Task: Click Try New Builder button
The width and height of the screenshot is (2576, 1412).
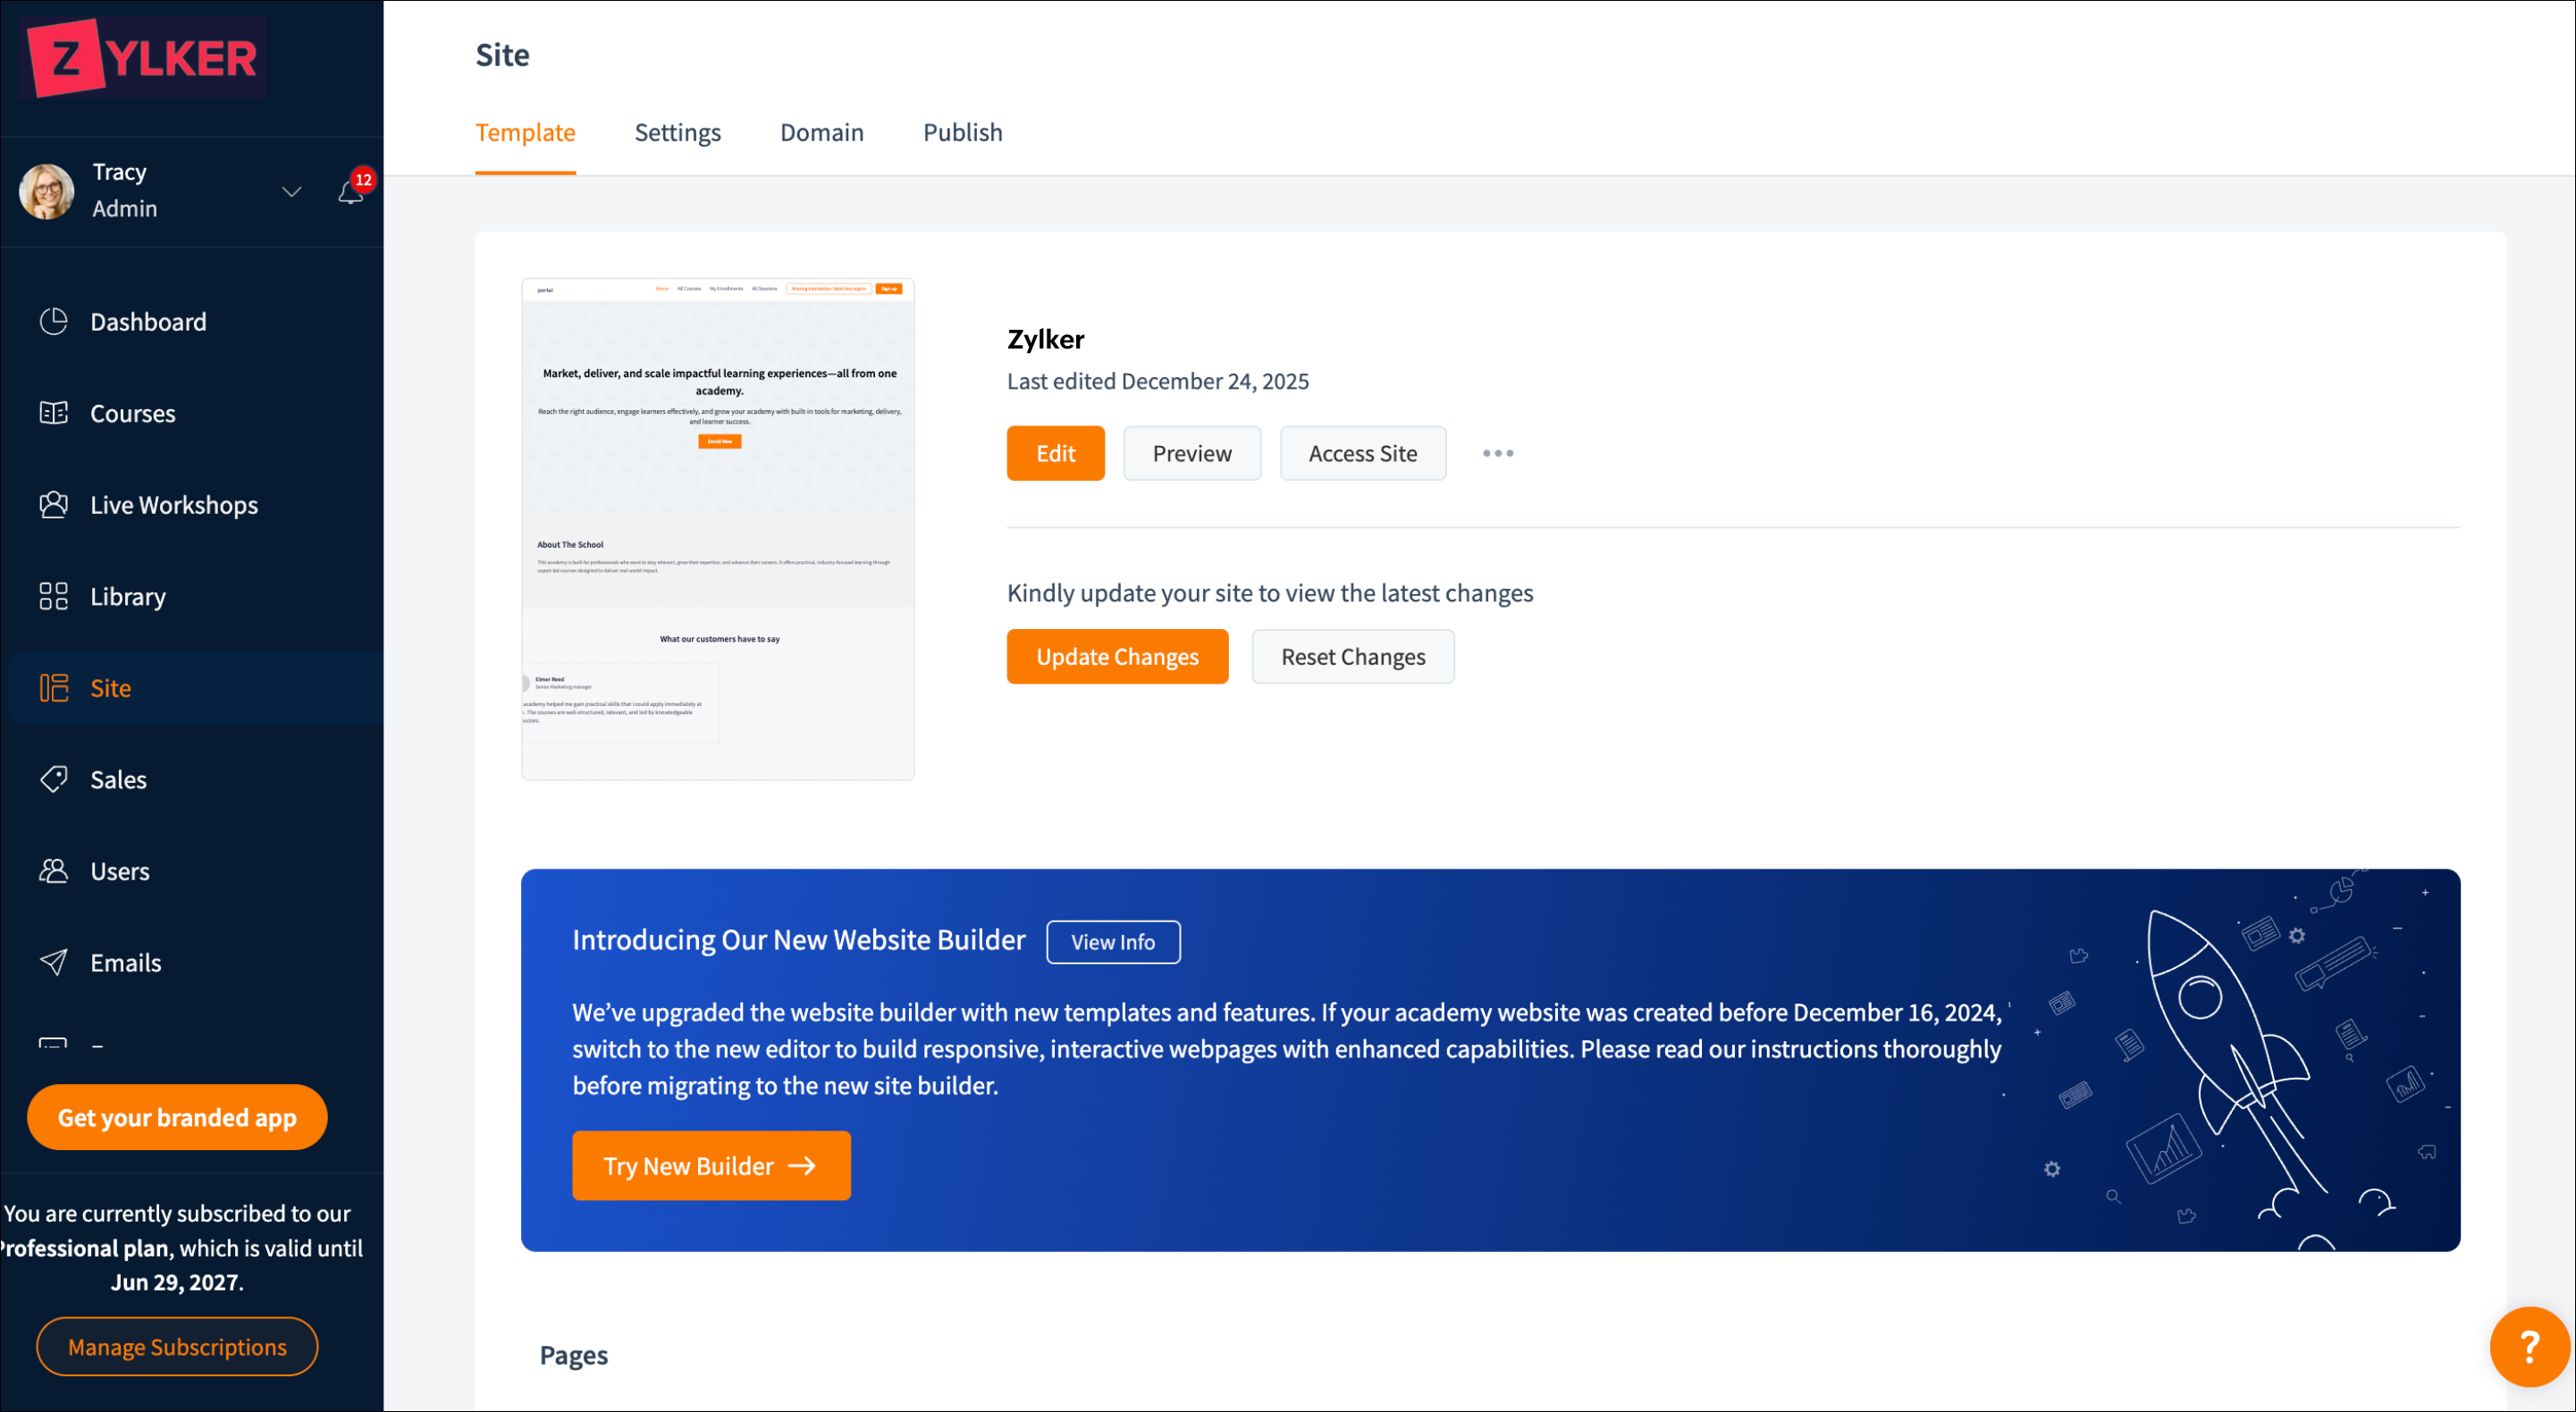Action: [711, 1165]
